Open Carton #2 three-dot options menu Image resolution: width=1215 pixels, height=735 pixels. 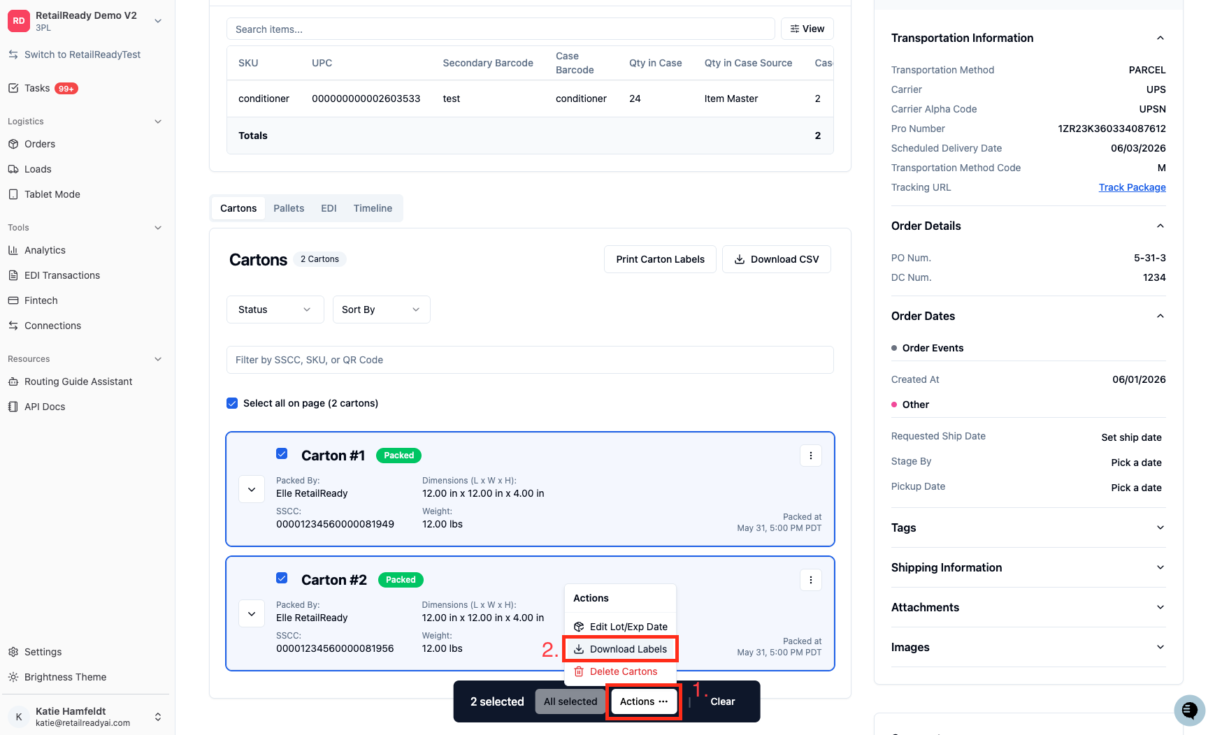tap(811, 580)
